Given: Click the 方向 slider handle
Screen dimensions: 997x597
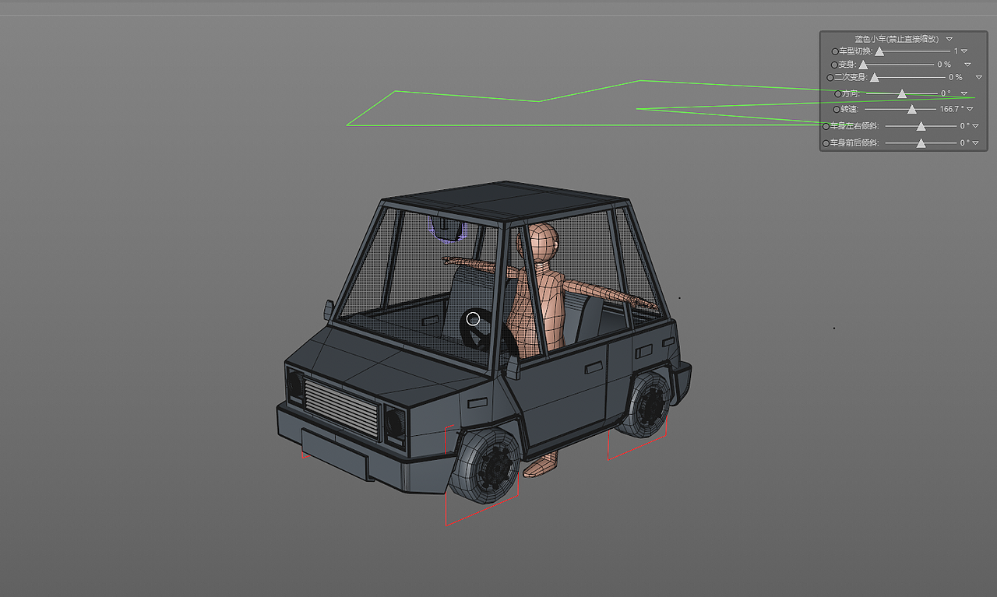Looking at the screenshot, I should coord(902,93).
